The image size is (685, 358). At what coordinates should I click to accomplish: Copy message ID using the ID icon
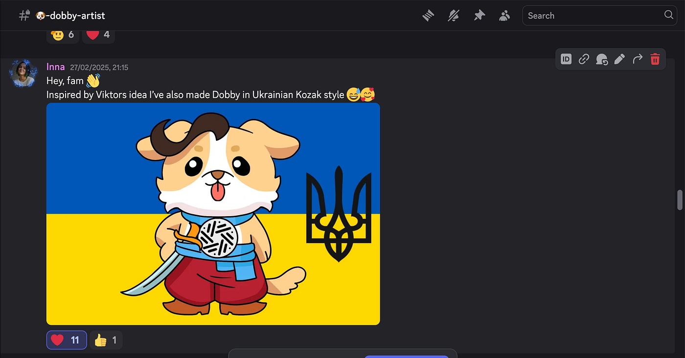[566, 59]
